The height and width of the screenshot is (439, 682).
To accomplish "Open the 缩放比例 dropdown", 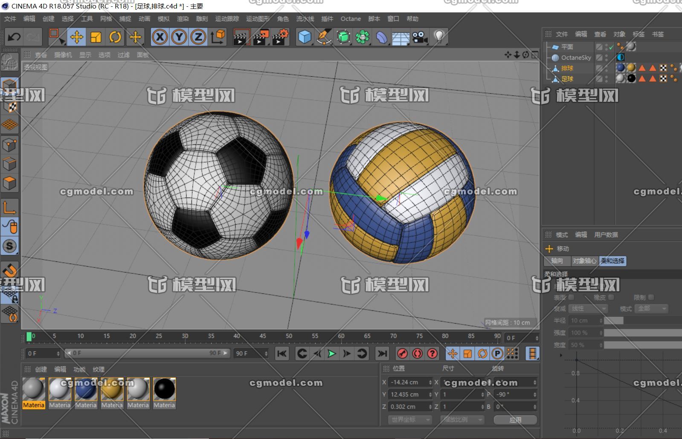I will 462,420.
